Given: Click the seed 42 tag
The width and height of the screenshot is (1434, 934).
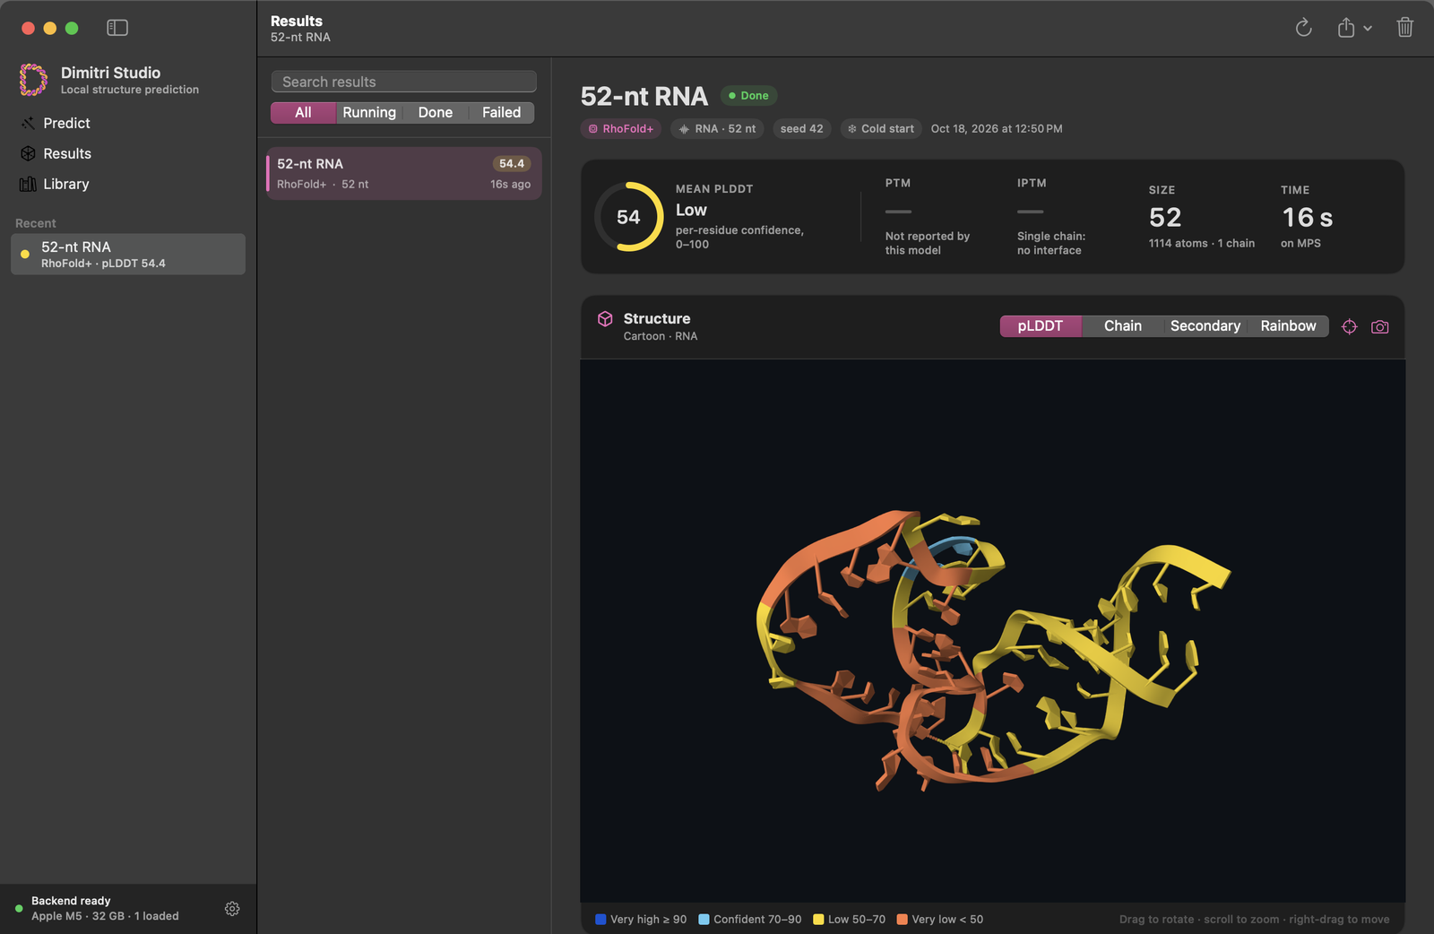Looking at the screenshot, I should point(801,129).
